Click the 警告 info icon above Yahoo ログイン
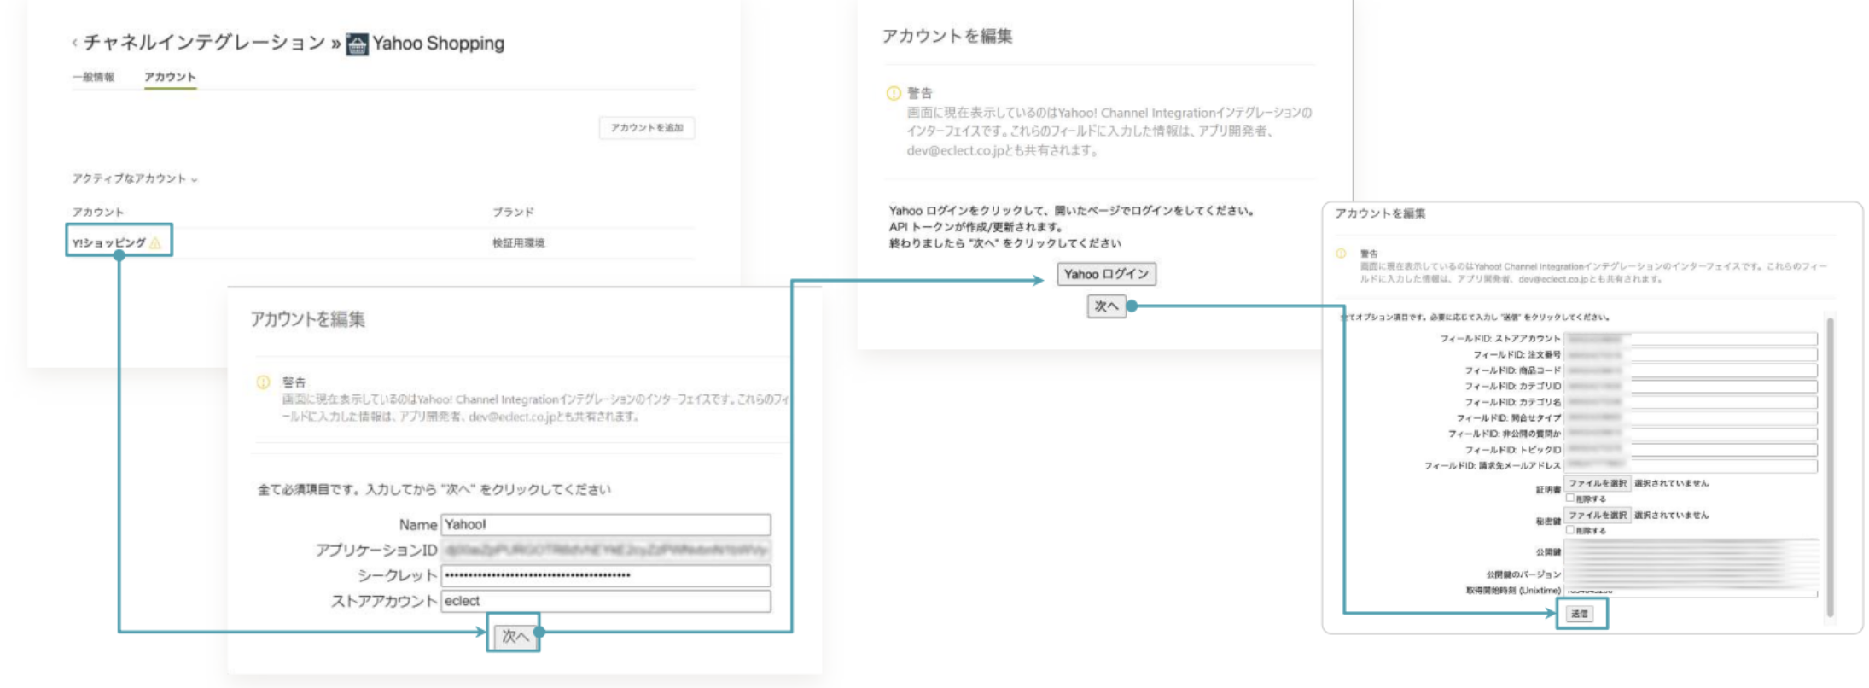Image resolution: width=1869 pixels, height=688 pixels. 894,93
